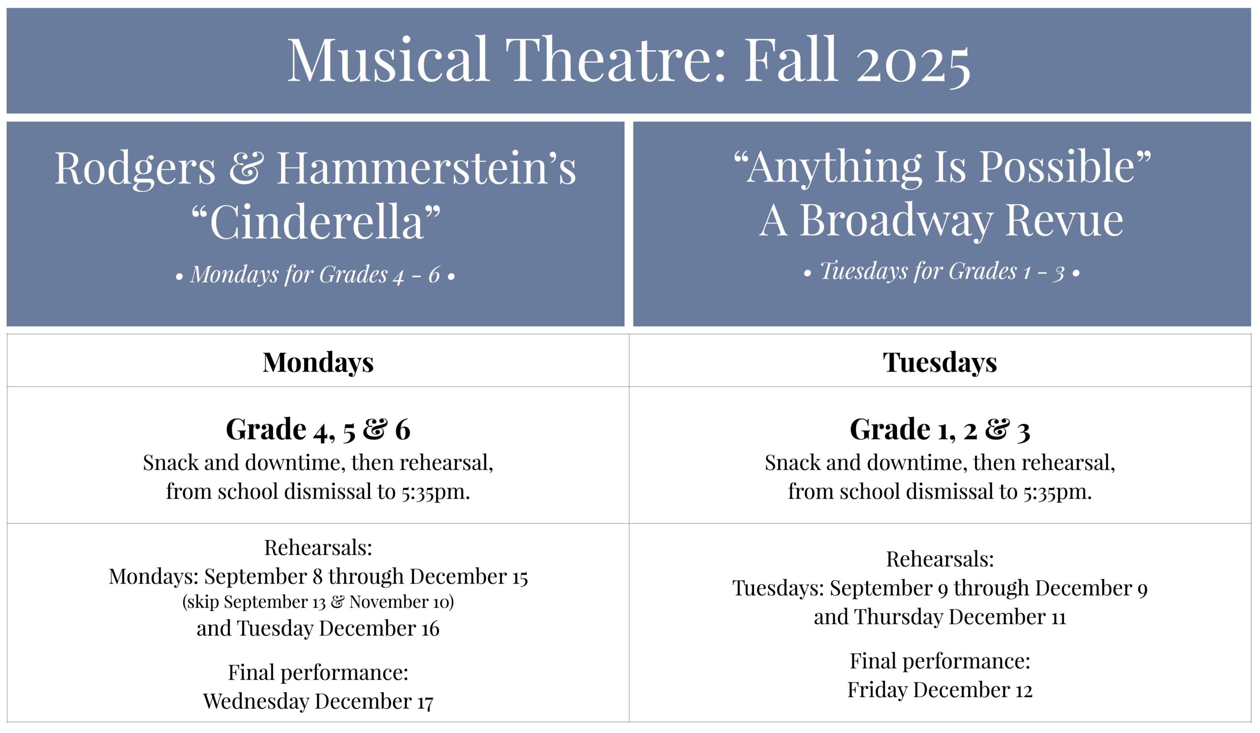Select the Tuesdays column header

coord(940,362)
